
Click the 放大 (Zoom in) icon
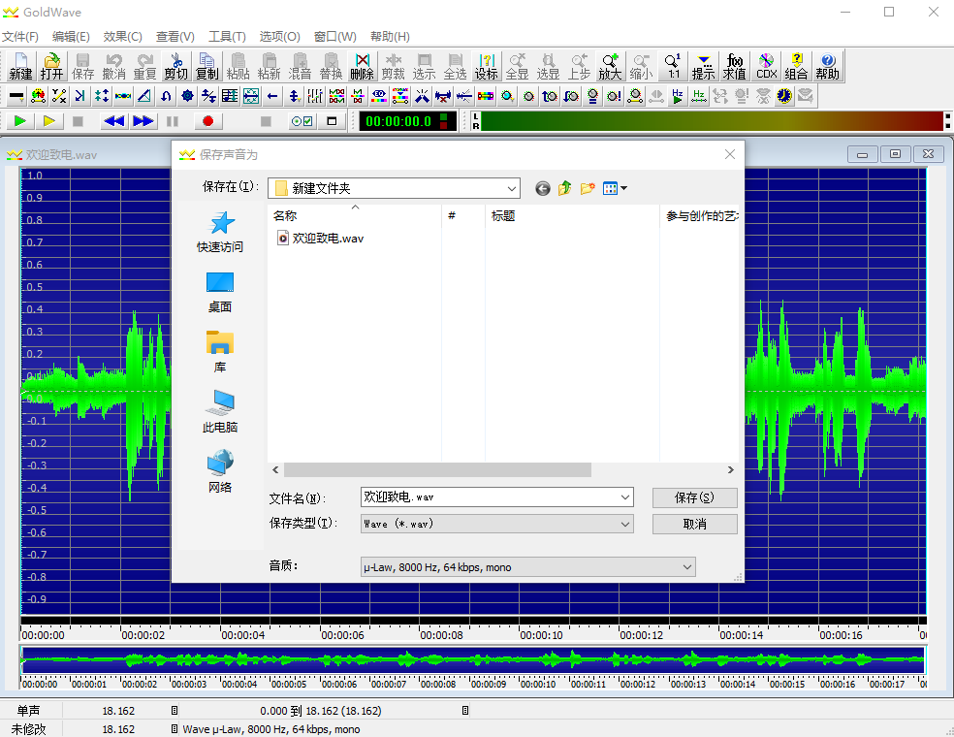coord(609,66)
